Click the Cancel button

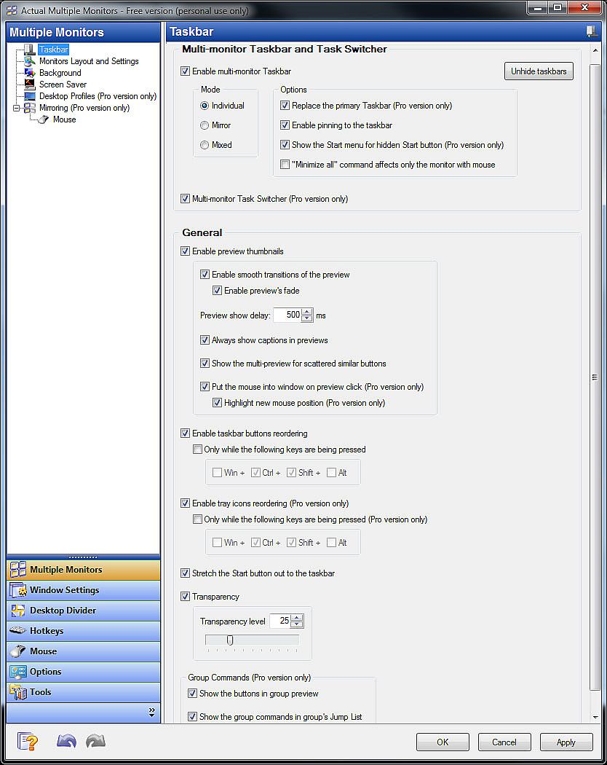click(x=504, y=742)
